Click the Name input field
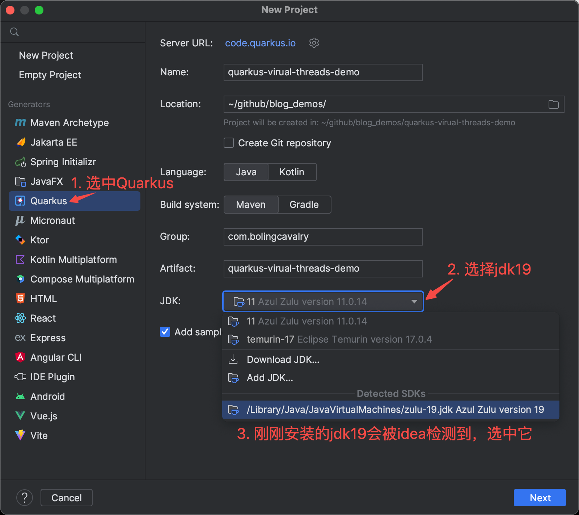This screenshot has height=515, width=579. pos(323,72)
